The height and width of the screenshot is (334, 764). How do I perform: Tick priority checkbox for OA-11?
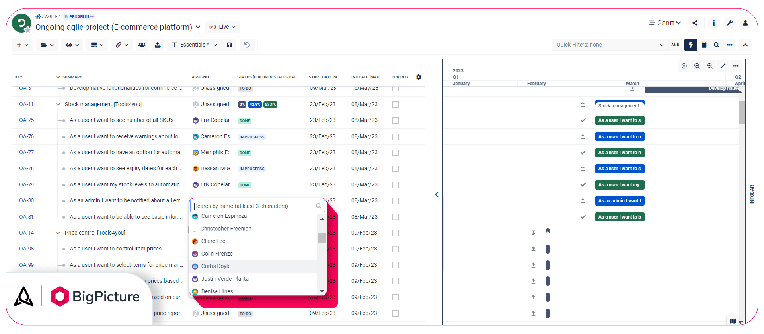(396, 105)
